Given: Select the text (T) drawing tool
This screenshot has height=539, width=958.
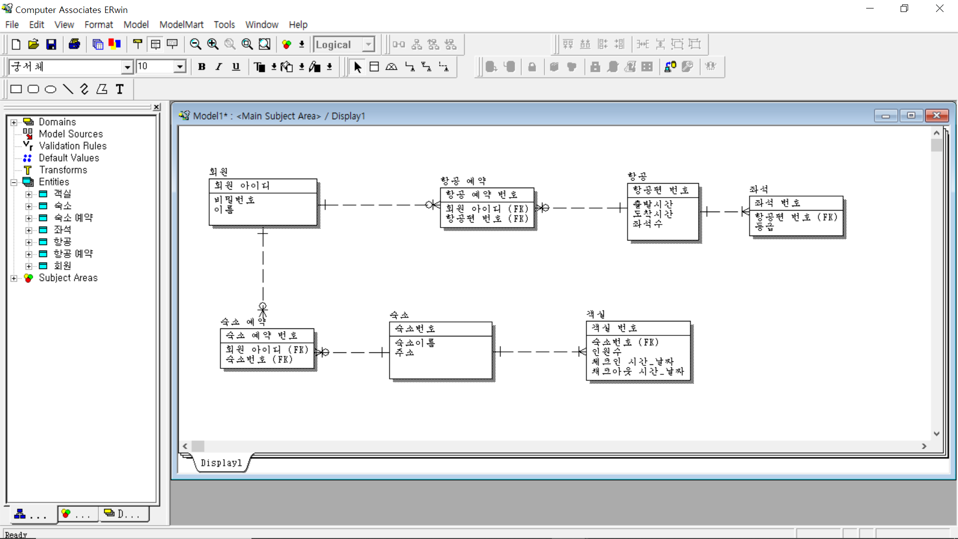Looking at the screenshot, I should 120,89.
